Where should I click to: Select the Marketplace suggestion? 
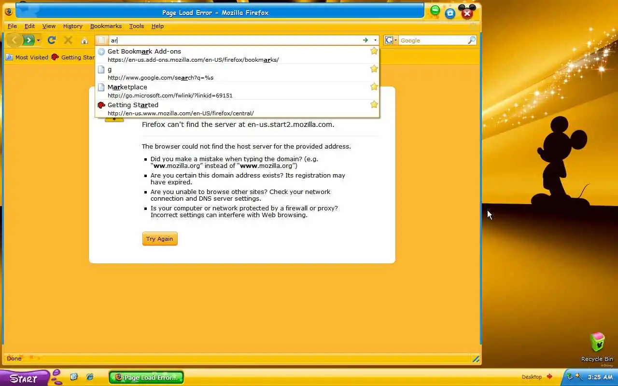(237, 91)
